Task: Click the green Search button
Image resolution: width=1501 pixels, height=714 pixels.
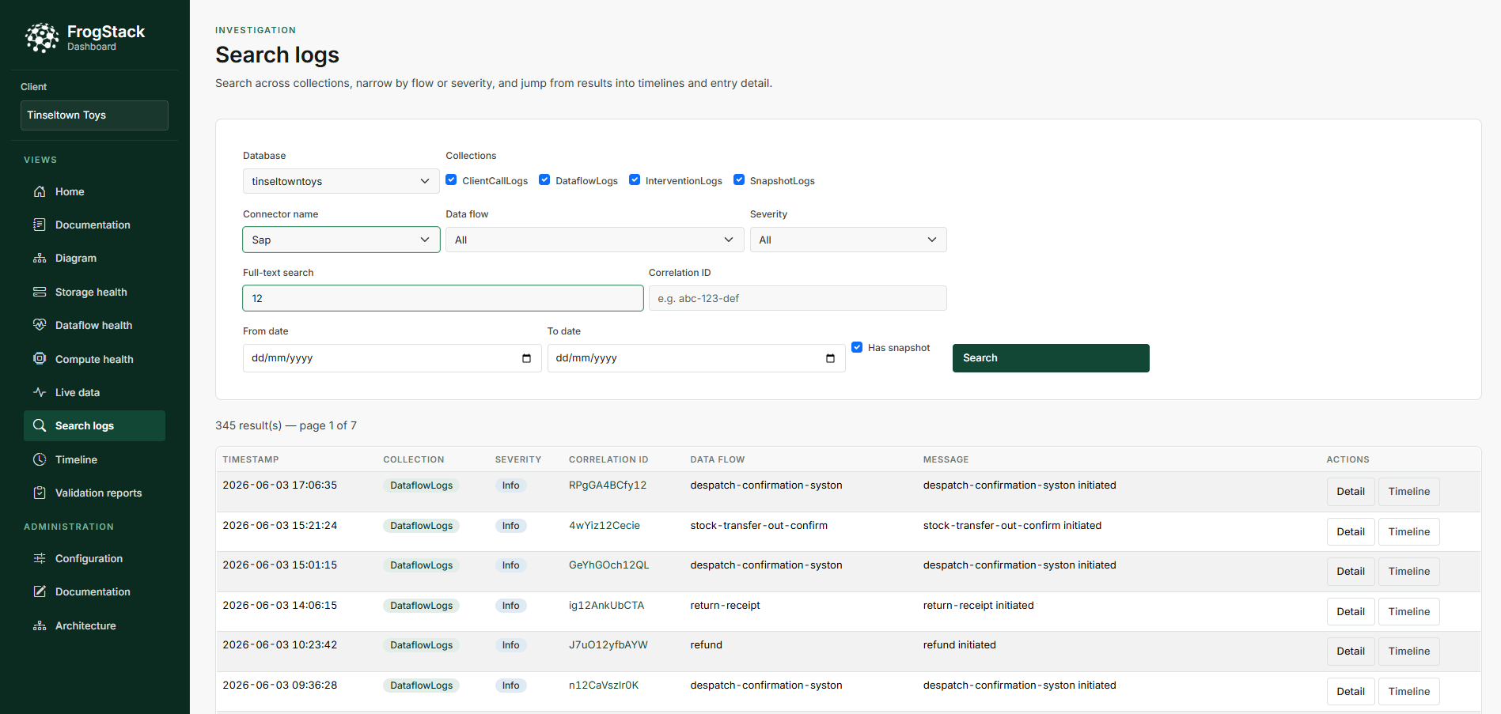Action: coord(1051,358)
